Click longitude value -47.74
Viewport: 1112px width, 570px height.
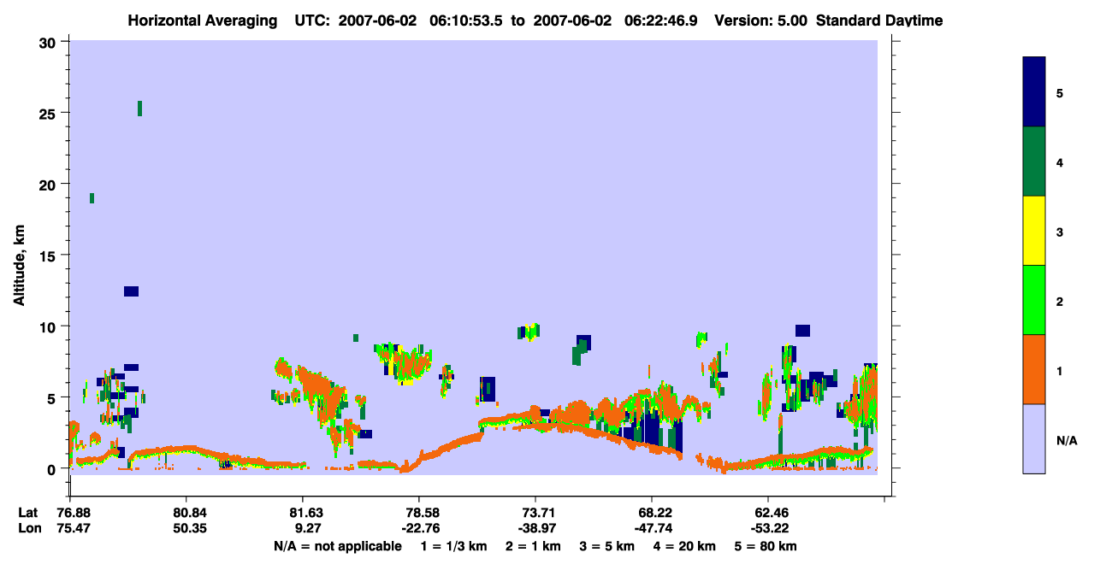pyautogui.click(x=652, y=529)
